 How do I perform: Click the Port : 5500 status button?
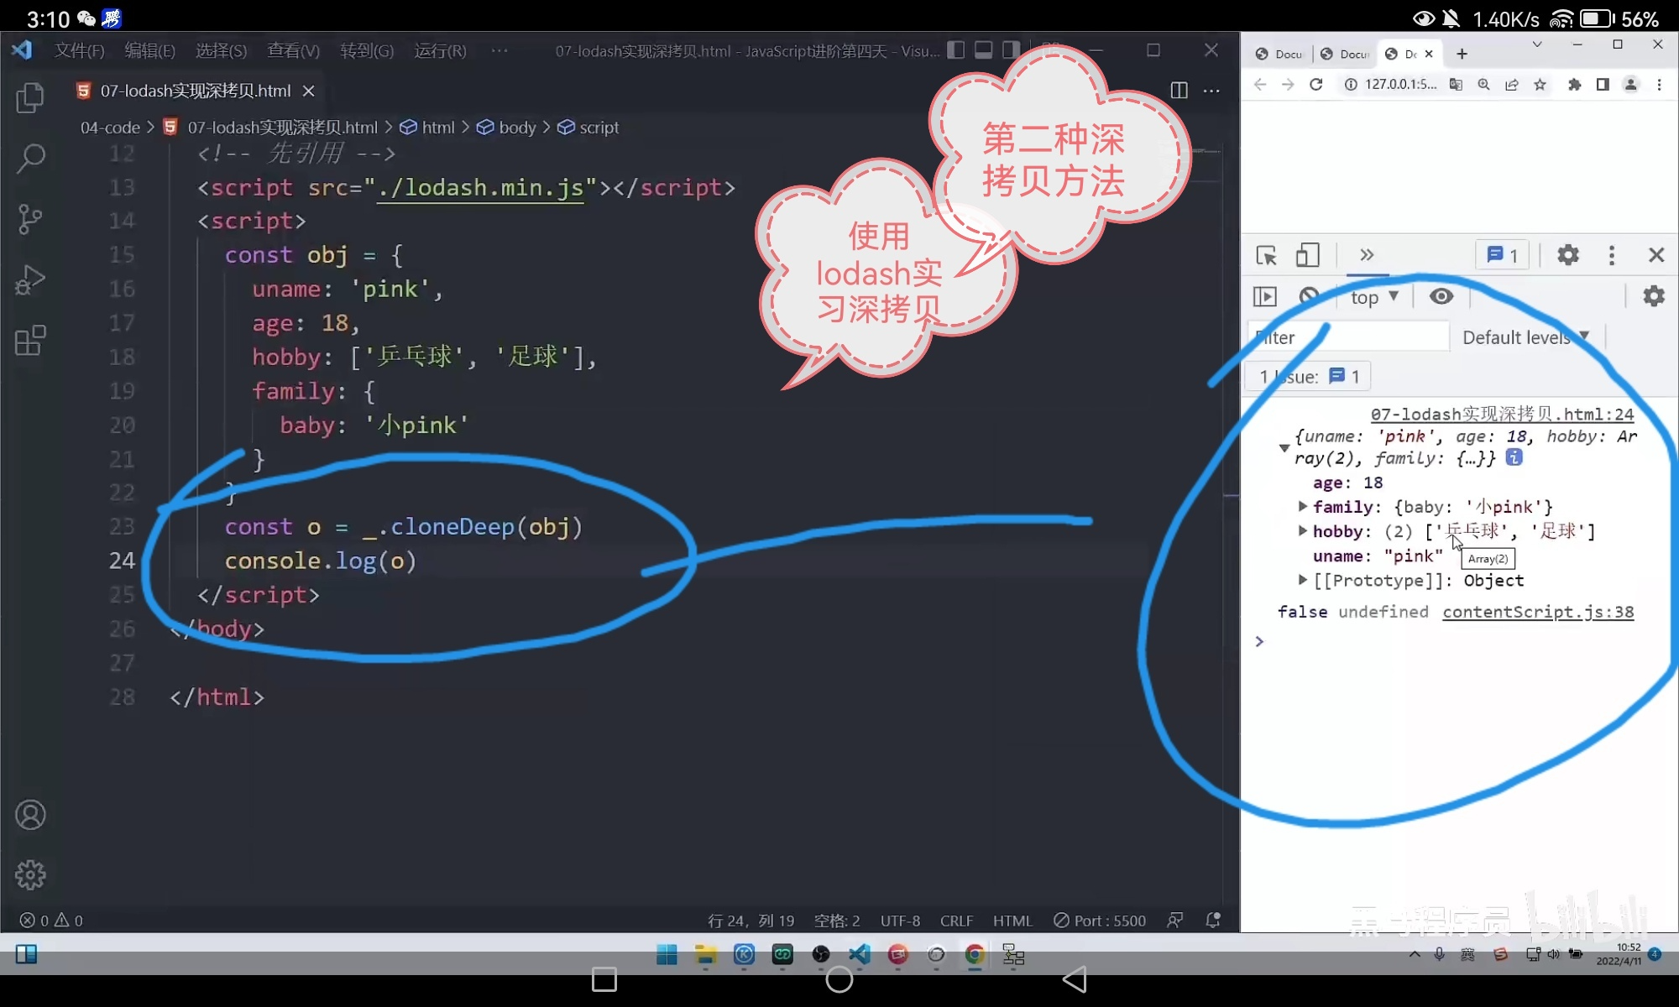coord(1100,921)
